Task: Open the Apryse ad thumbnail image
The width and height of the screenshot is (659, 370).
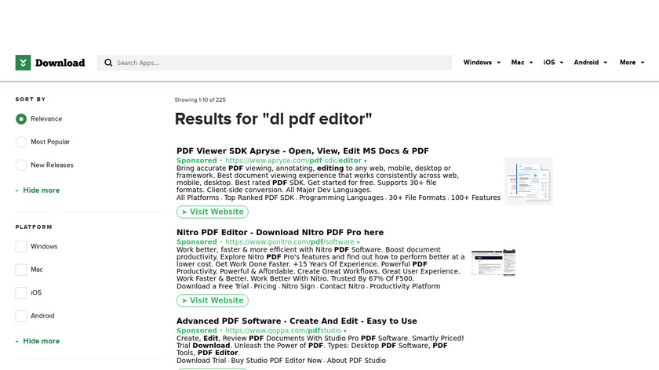Action: tap(528, 181)
